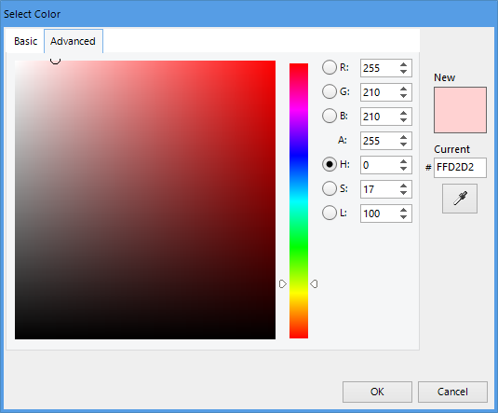The image size is (498, 413).
Task: Select the S radio button
Action: pyautogui.click(x=329, y=188)
